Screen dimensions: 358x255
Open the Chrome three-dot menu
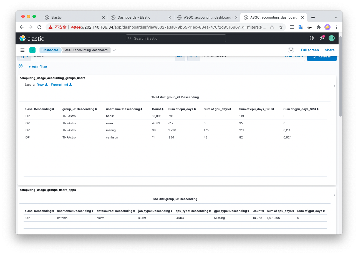(x=336, y=27)
